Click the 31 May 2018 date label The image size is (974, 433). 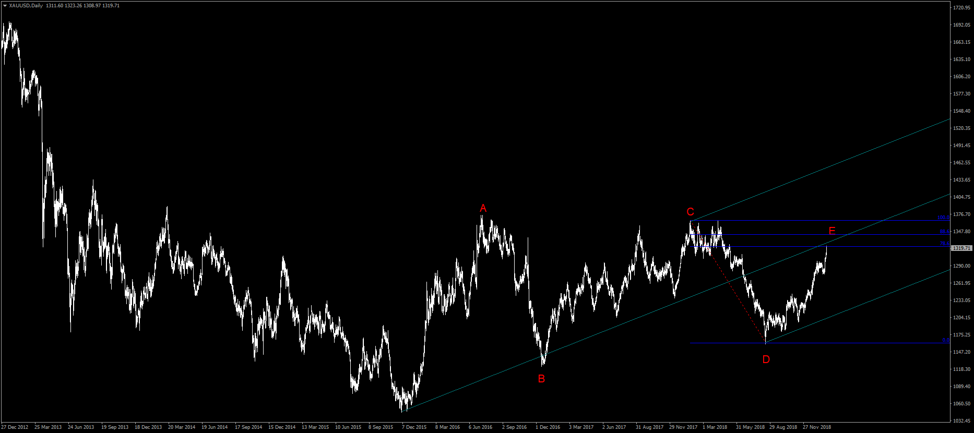pos(750,427)
